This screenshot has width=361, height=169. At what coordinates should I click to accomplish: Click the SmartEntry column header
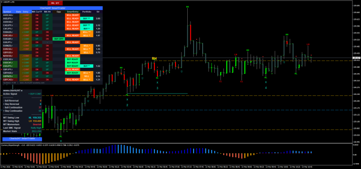[x=73, y=12]
